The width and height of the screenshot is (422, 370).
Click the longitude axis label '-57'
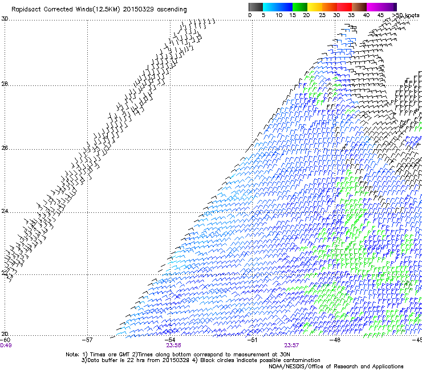pos(87,340)
